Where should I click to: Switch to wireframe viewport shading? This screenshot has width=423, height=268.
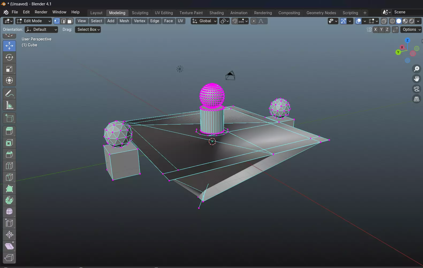pos(392,21)
